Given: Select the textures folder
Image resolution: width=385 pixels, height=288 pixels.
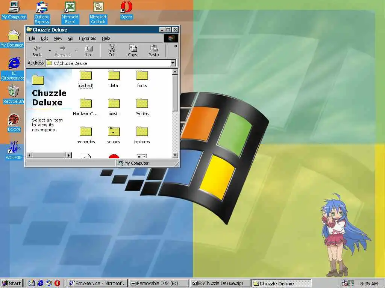Looking at the screenshot, I should (x=142, y=135).
